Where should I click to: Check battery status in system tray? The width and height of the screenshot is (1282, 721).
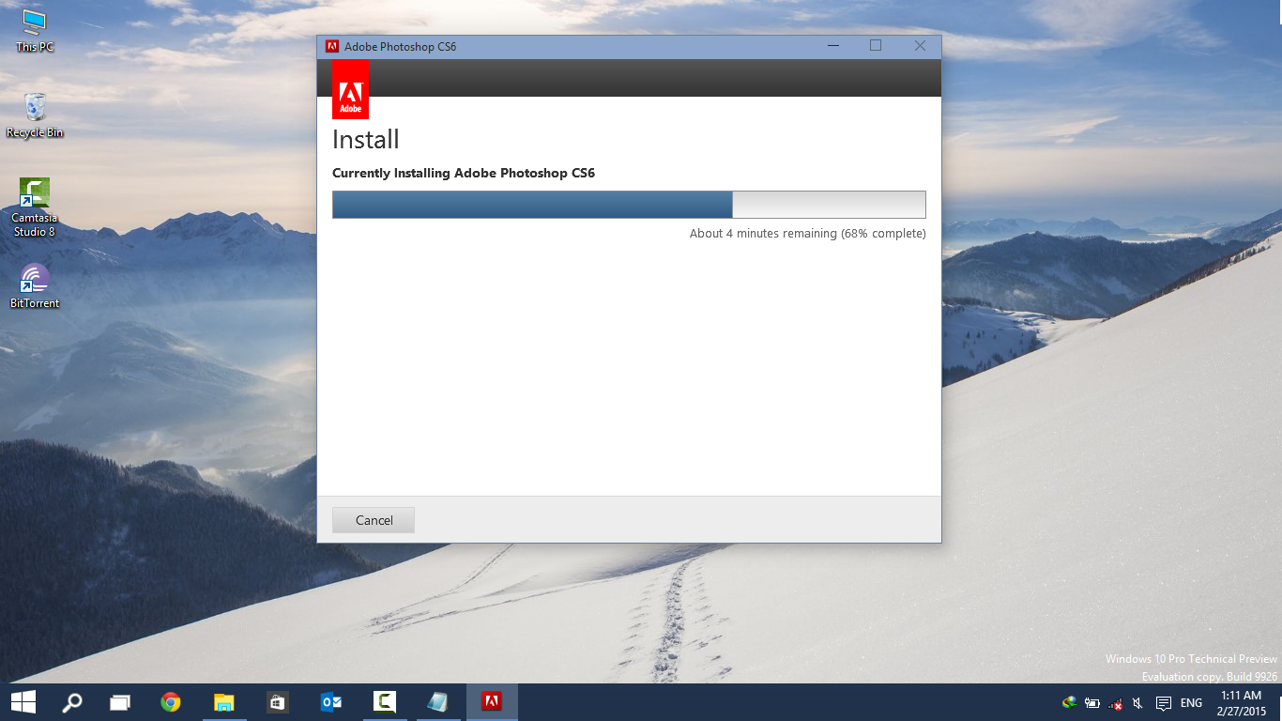click(1092, 702)
